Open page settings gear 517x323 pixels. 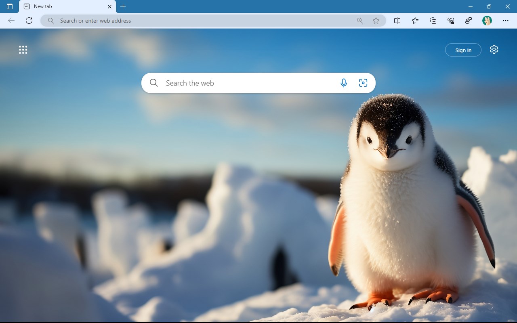pos(494,49)
